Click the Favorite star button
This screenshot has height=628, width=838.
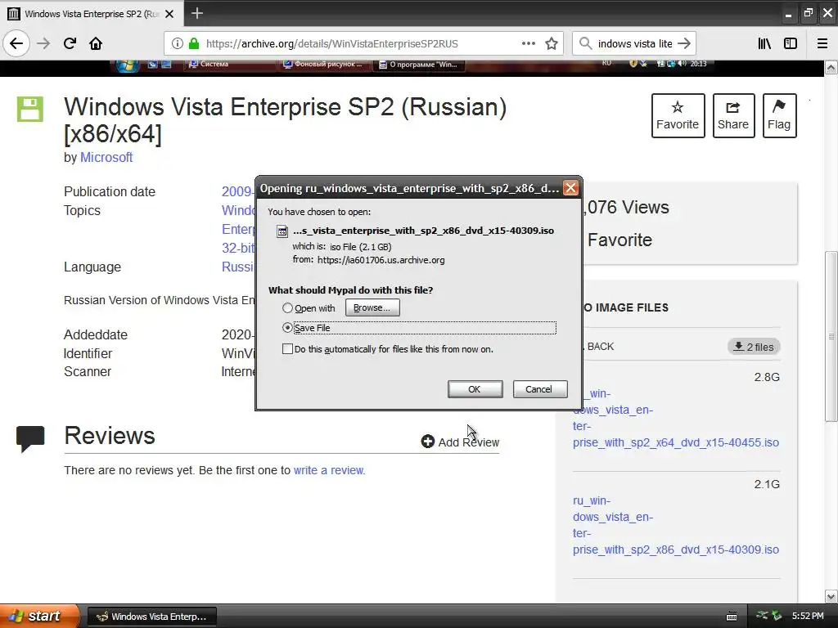[x=678, y=115]
